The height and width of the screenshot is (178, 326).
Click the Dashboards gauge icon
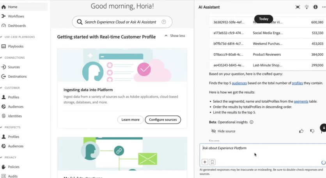pos(4,26)
